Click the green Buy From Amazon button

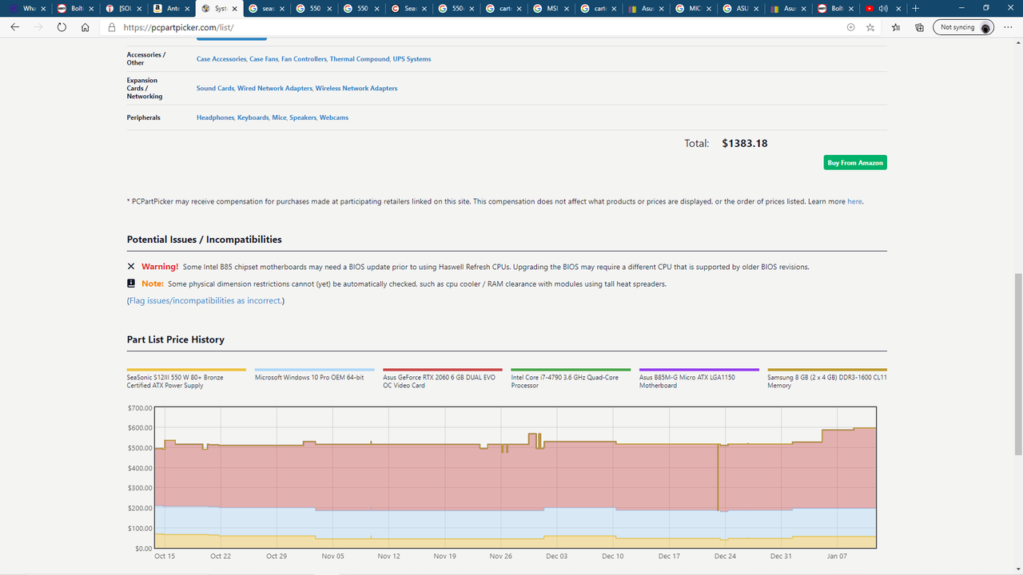pos(855,163)
